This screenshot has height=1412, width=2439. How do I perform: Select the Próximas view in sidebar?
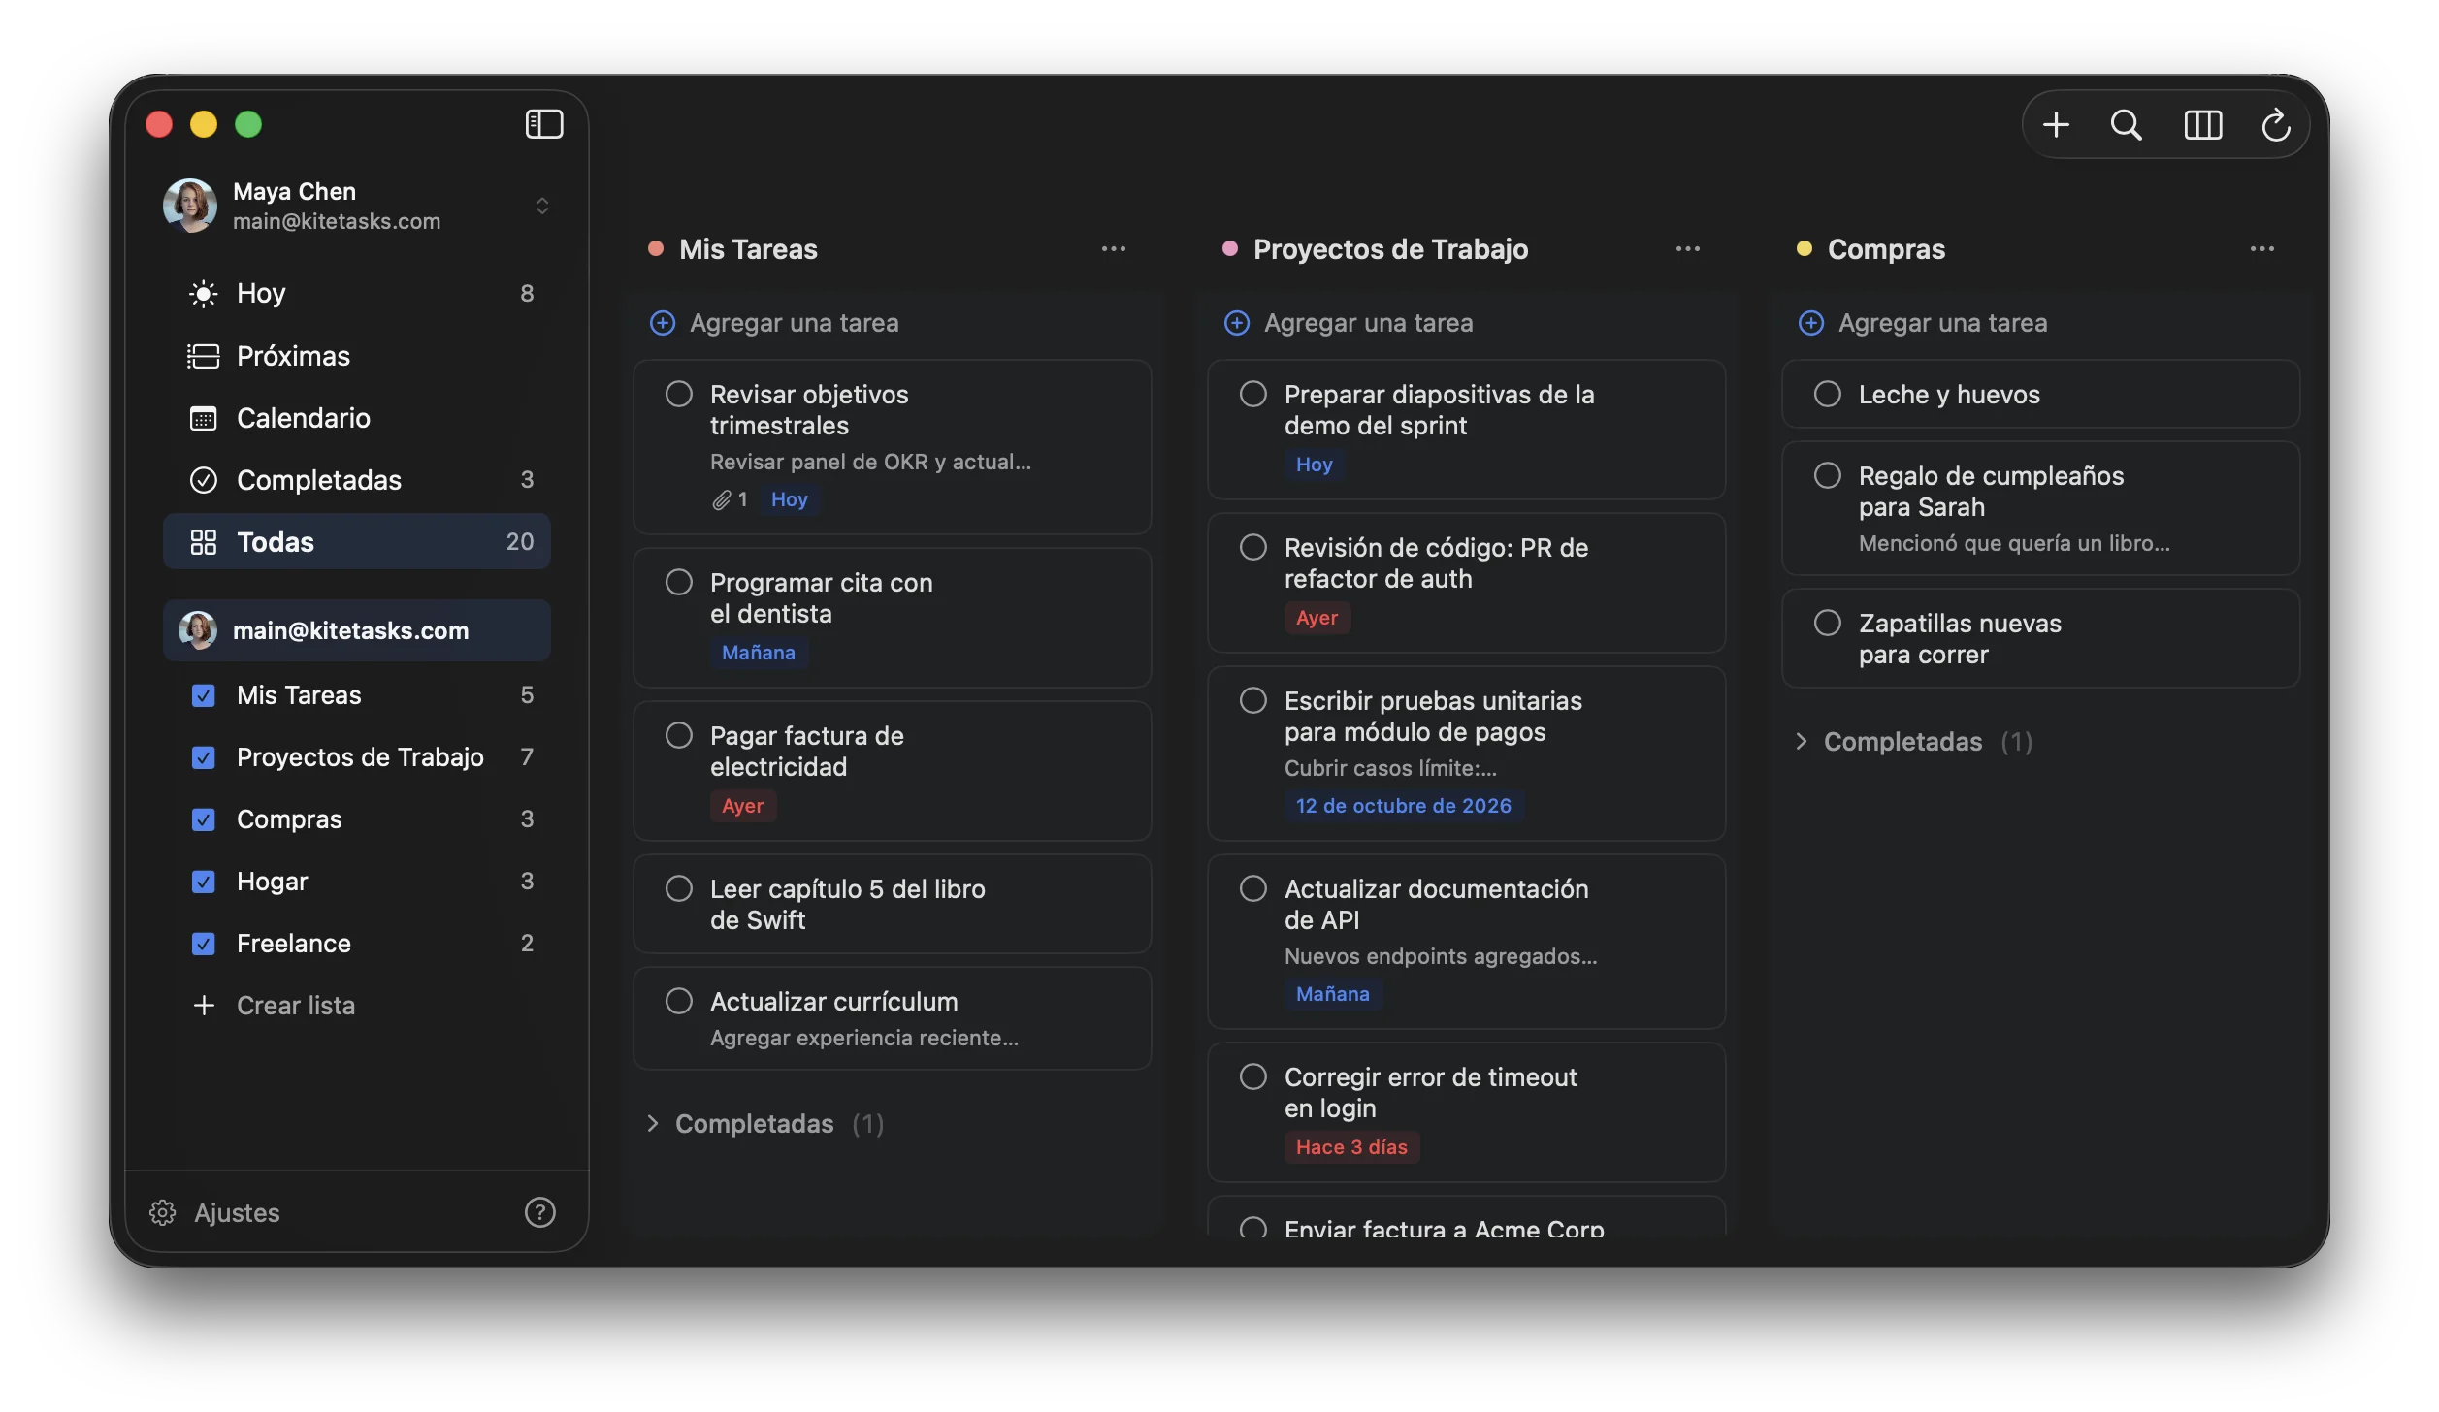(x=357, y=356)
